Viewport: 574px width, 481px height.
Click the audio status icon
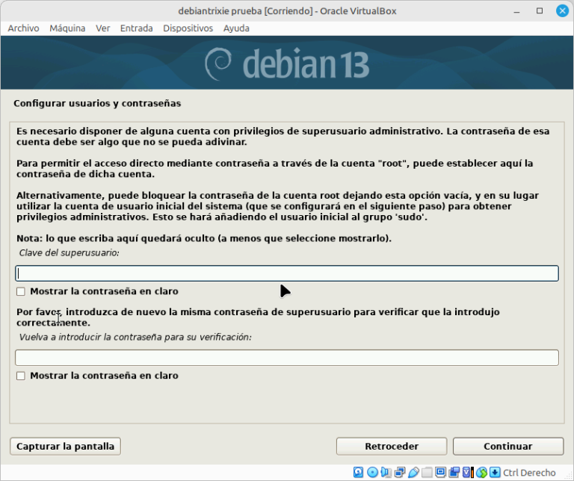point(386,472)
